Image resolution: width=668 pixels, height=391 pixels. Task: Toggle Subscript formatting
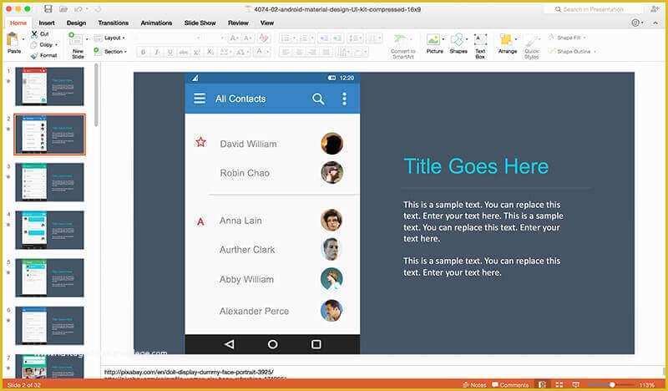click(210, 52)
